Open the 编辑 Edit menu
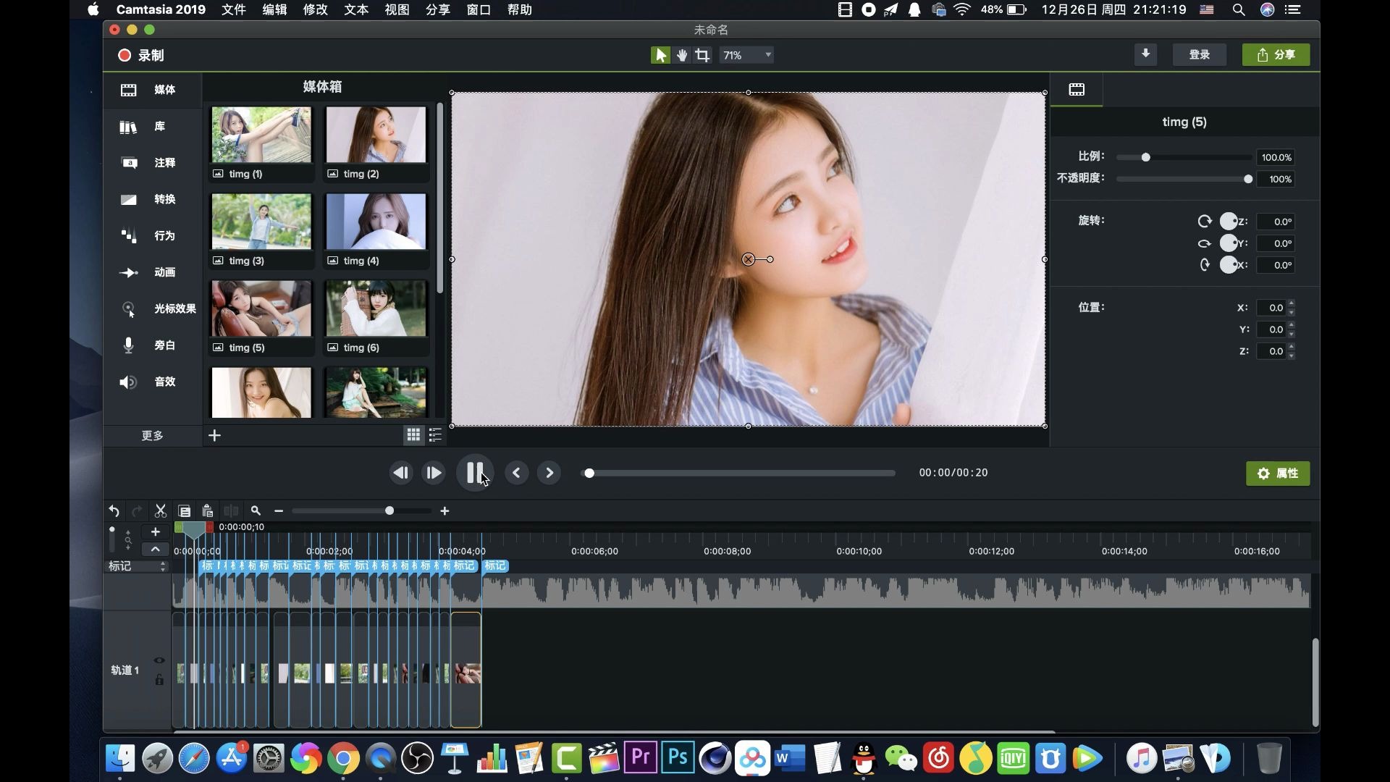The image size is (1390, 782). (x=274, y=9)
